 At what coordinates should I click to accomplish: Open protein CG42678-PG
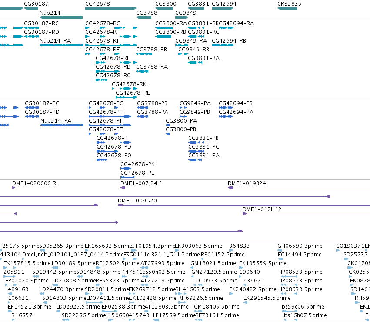(106, 103)
